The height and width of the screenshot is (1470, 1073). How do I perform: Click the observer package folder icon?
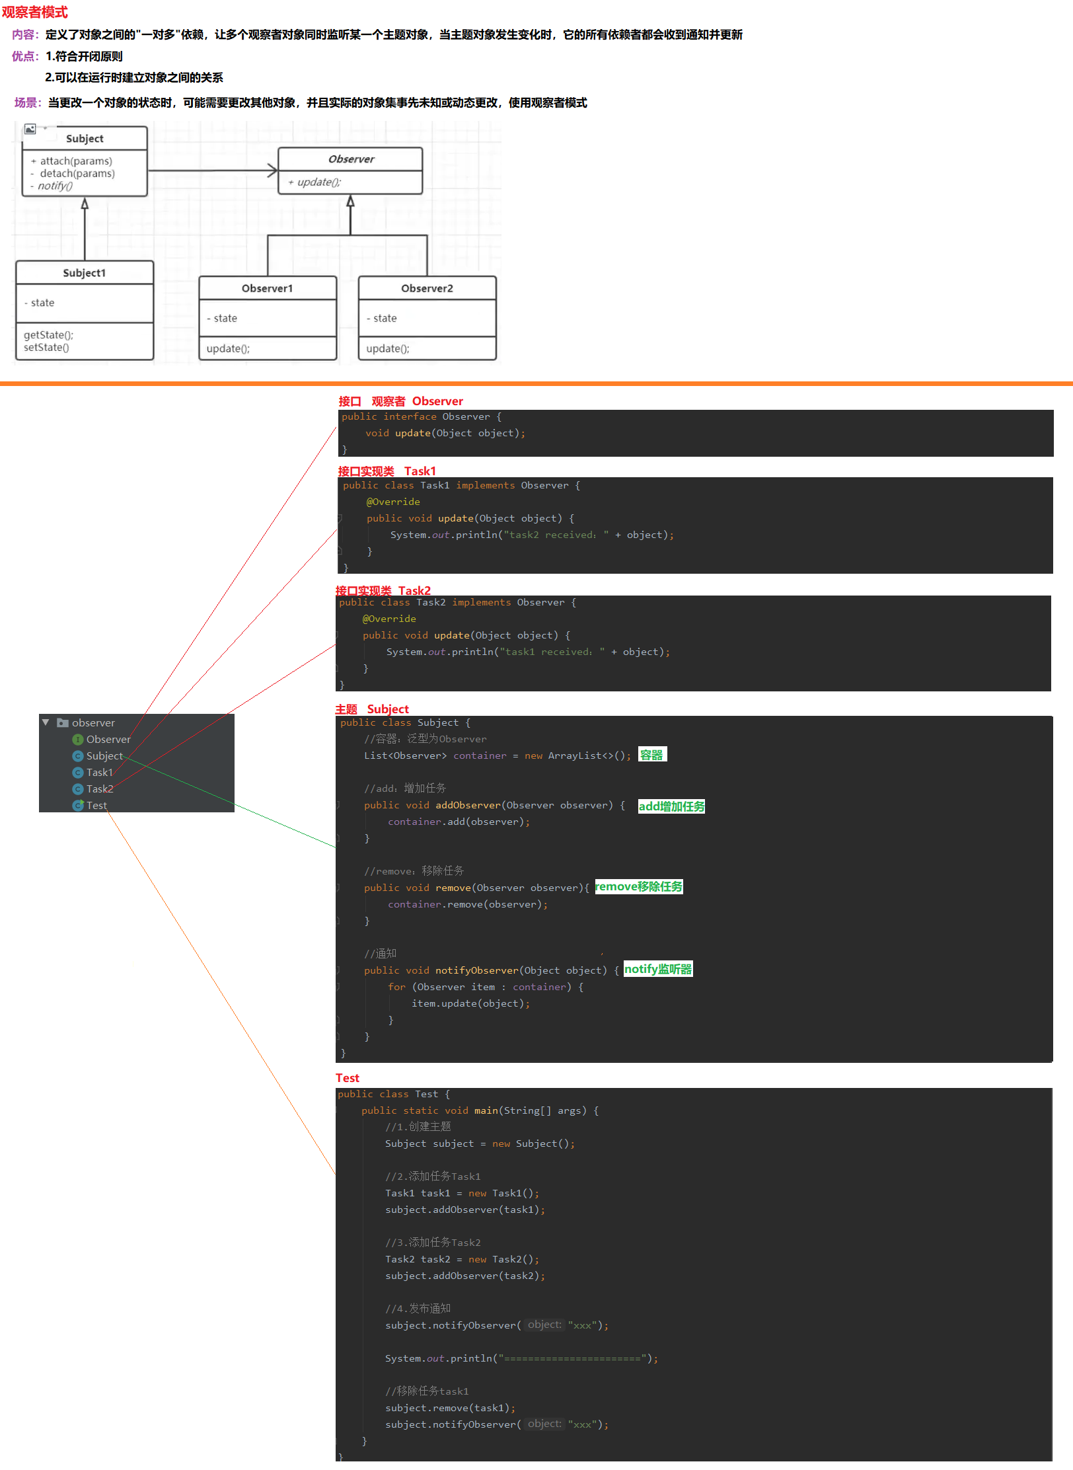[63, 722]
